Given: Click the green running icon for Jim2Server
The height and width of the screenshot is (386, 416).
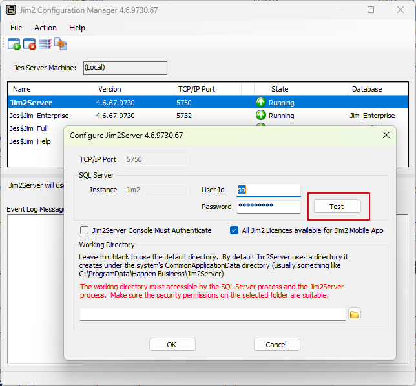Looking at the screenshot, I should coord(261,102).
